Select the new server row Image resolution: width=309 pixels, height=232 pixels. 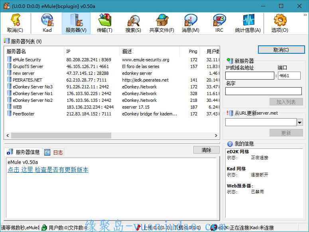(x=112, y=73)
